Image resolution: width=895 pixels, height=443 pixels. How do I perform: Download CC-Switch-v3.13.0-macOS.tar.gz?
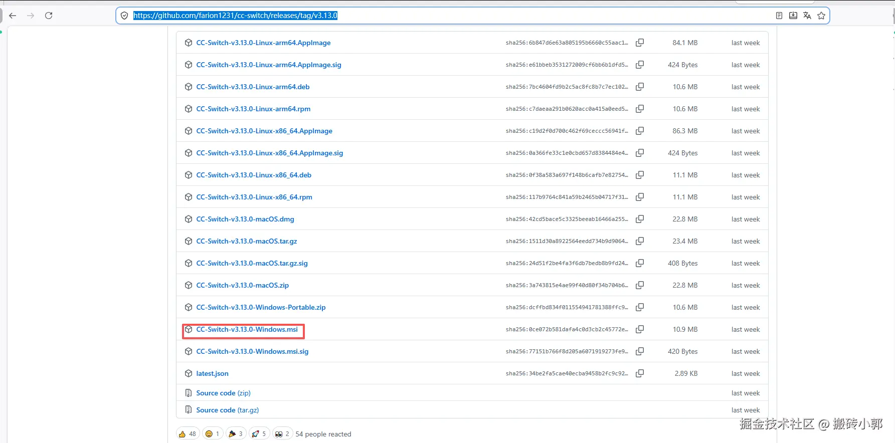pos(247,241)
